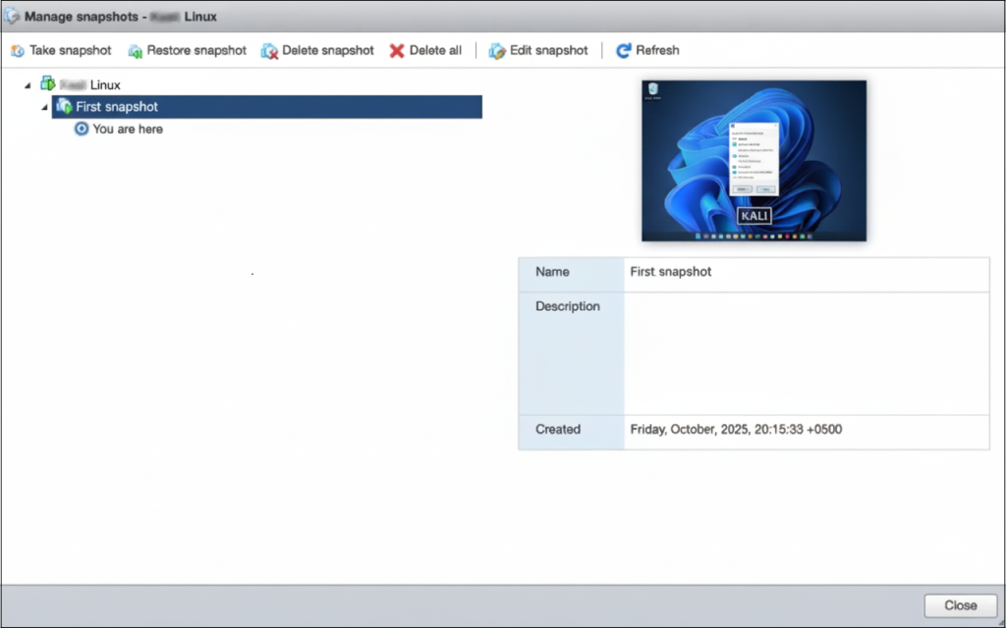Collapse the First snapshot tree node

pyautogui.click(x=43, y=106)
